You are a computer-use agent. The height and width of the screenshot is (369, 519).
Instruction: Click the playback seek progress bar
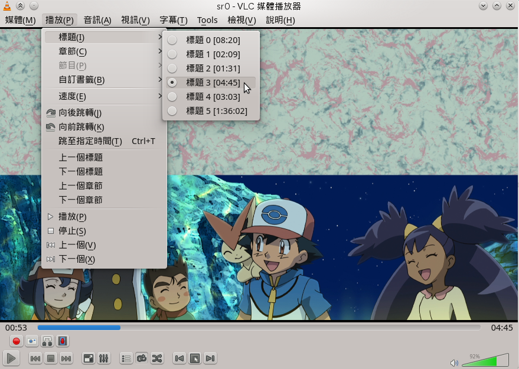259,328
